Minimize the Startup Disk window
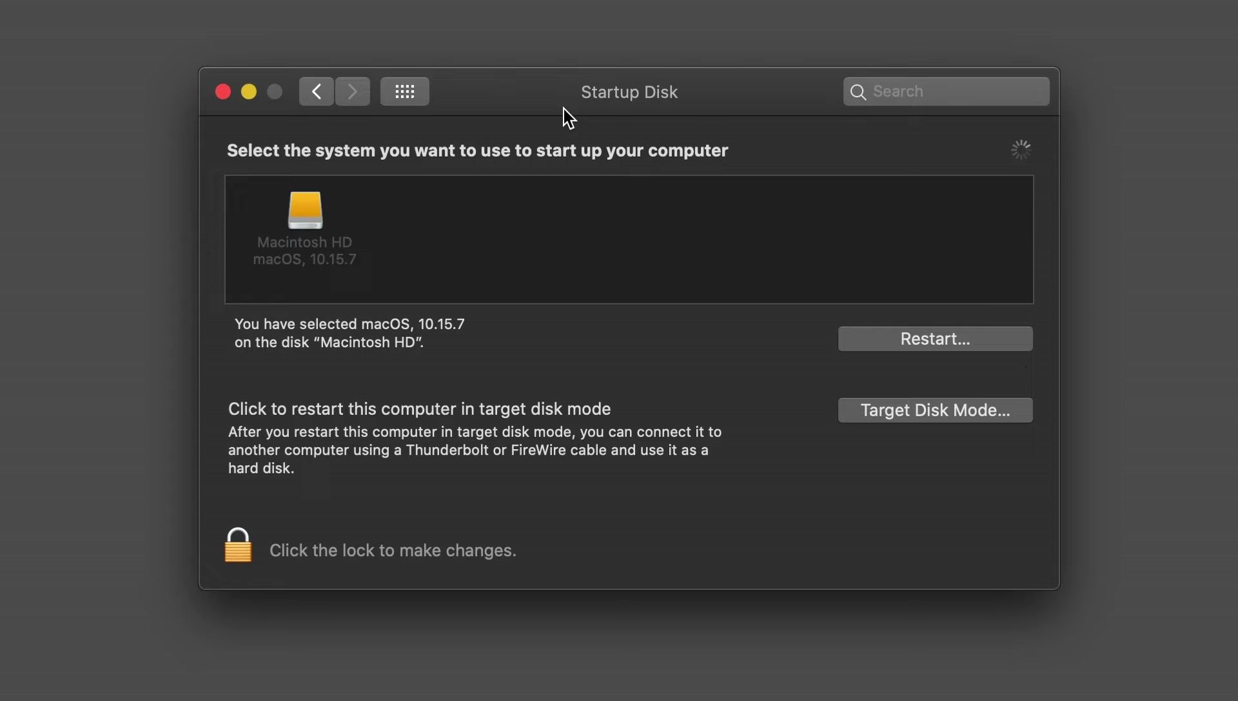 coord(249,91)
